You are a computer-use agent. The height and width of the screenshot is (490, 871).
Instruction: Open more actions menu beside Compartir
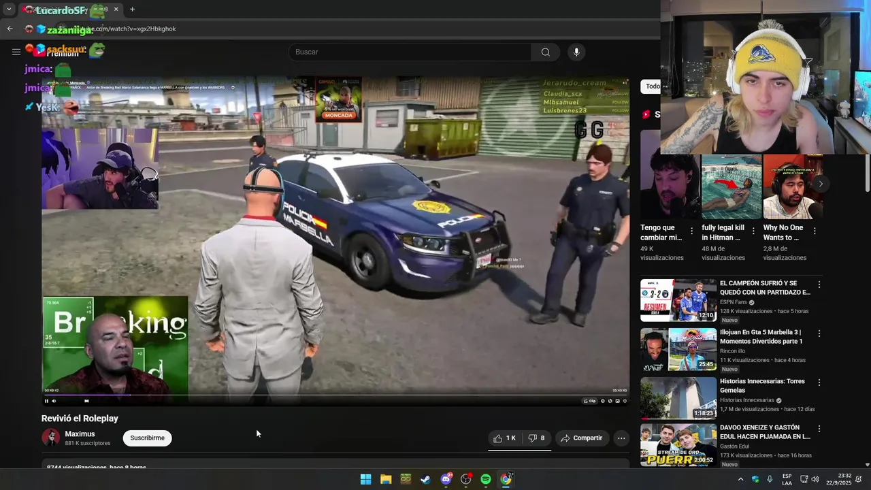(x=621, y=438)
